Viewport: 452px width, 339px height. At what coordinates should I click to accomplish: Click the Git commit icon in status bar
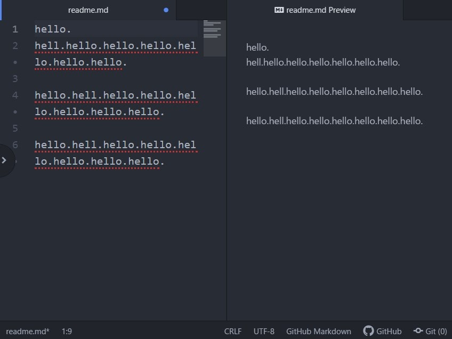click(x=418, y=331)
